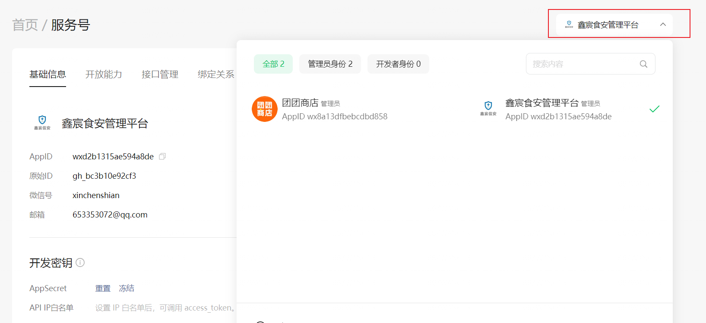
Task: Go to 首页 via the breadcrumb
Action: point(25,25)
